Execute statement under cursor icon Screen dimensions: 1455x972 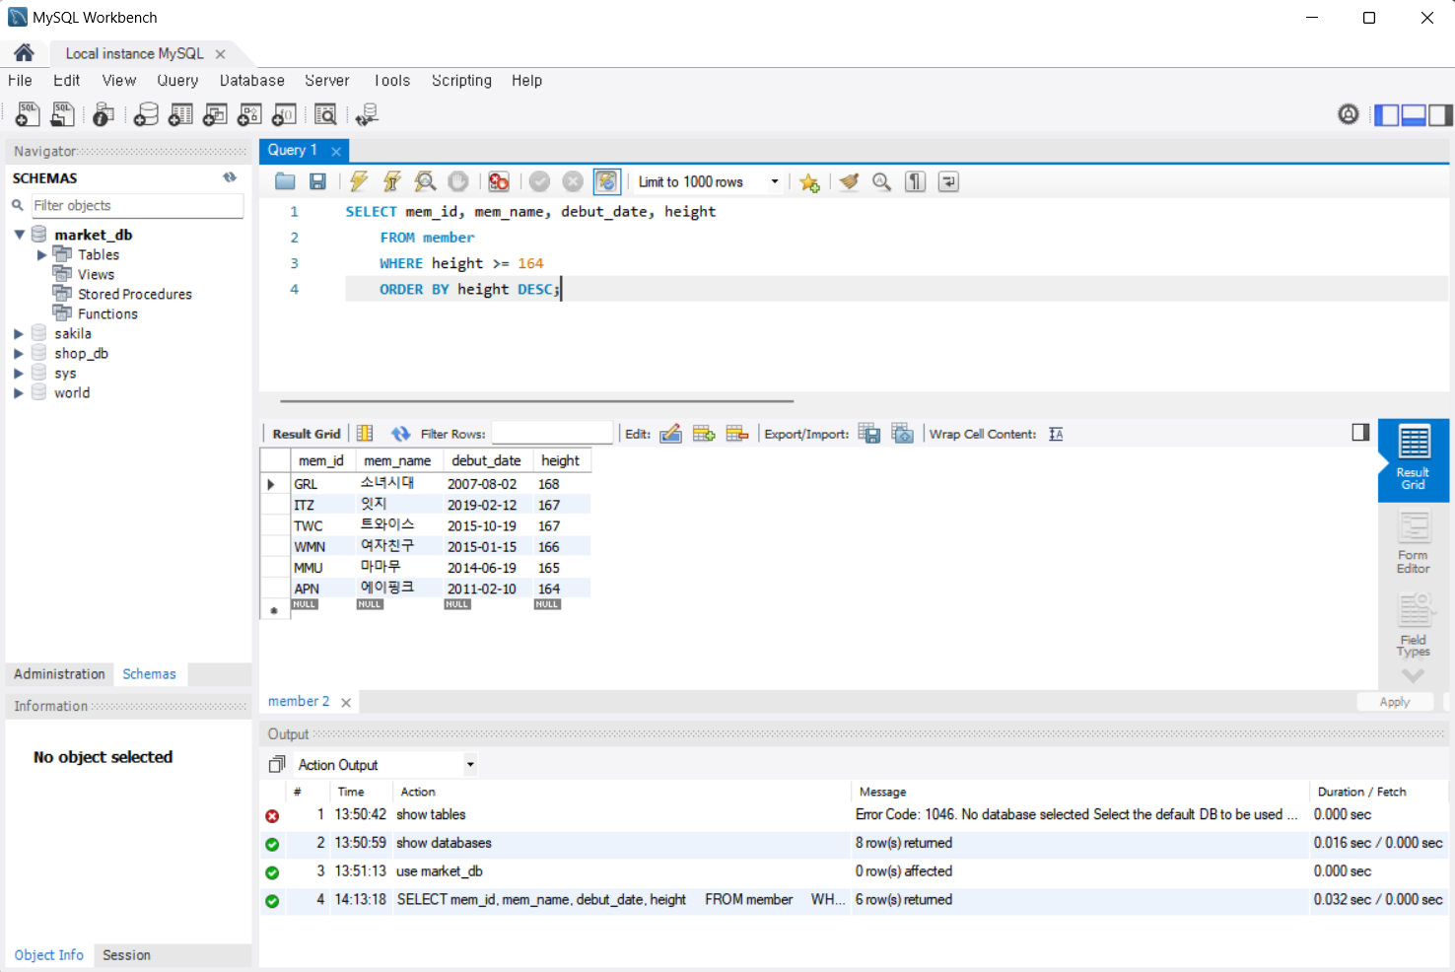[x=392, y=181]
